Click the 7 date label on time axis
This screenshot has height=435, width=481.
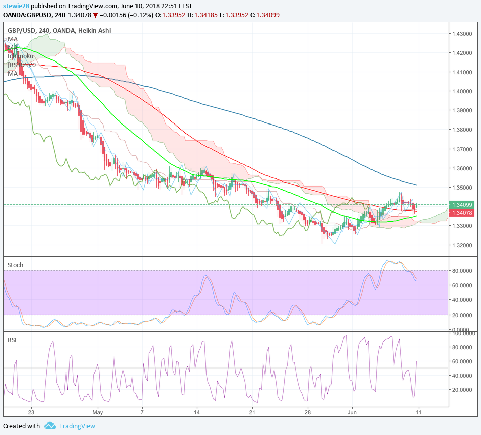(142, 412)
